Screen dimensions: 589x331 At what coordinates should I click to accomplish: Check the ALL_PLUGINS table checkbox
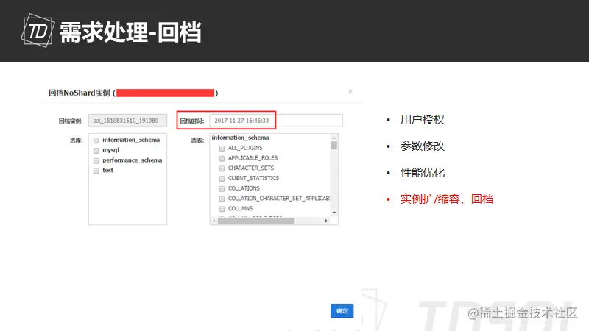click(x=222, y=149)
